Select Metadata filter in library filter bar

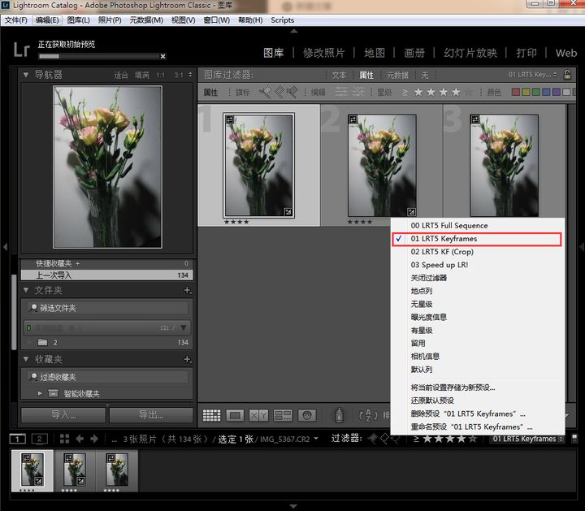(397, 76)
